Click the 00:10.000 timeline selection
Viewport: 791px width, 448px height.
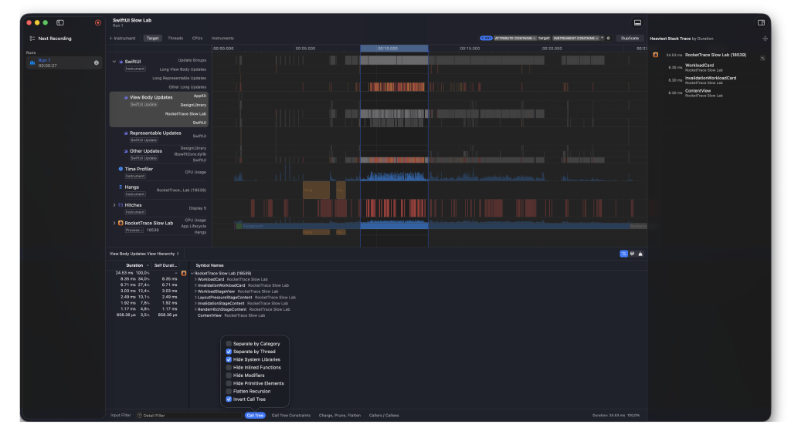click(x=394, y=49)
